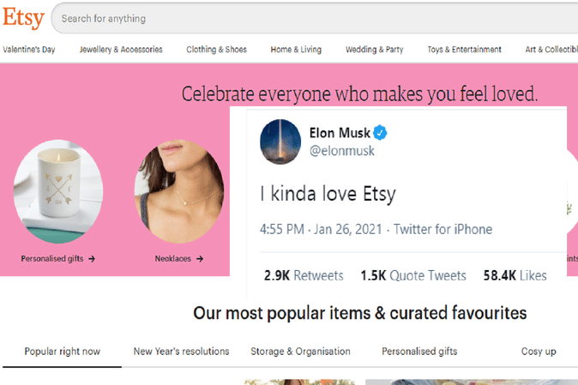Viewport: 578px width, 385px height.
Task: Click arrow next to Necklaces link
Action: (x=200, y=258)
